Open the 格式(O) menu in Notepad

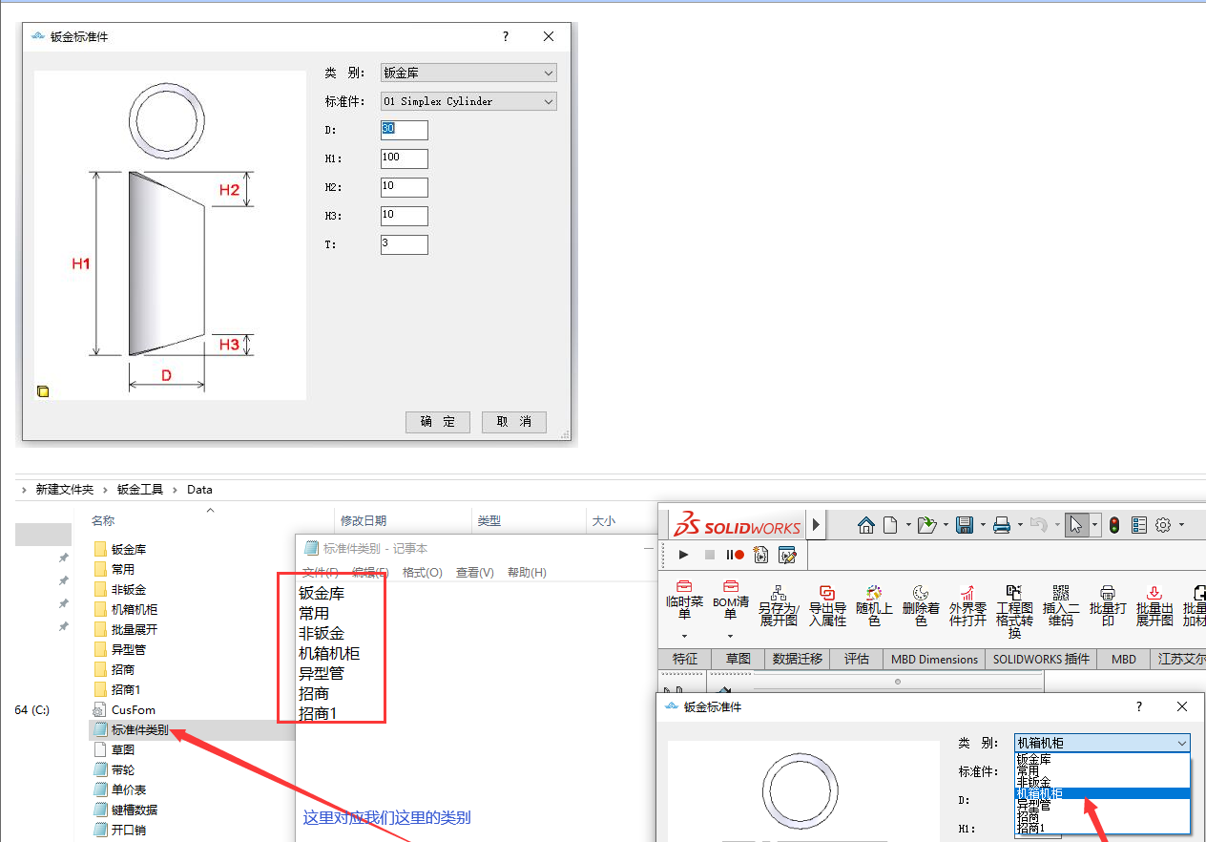pos(422,573)
